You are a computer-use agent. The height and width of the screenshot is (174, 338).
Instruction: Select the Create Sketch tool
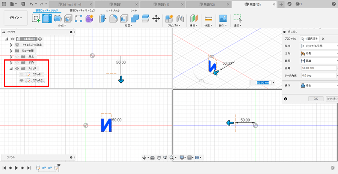(37, 18)
